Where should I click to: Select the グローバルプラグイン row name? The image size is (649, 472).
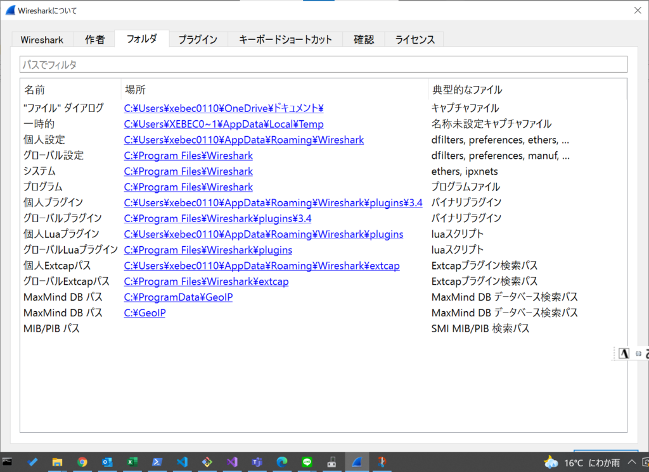tap(63, 218)
